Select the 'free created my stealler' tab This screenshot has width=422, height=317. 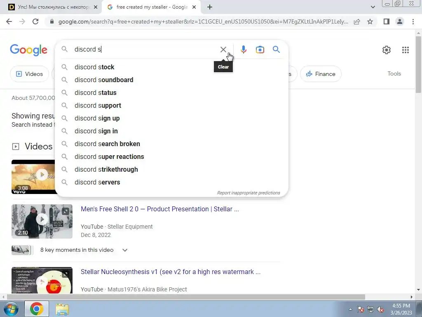coord(152,7)
